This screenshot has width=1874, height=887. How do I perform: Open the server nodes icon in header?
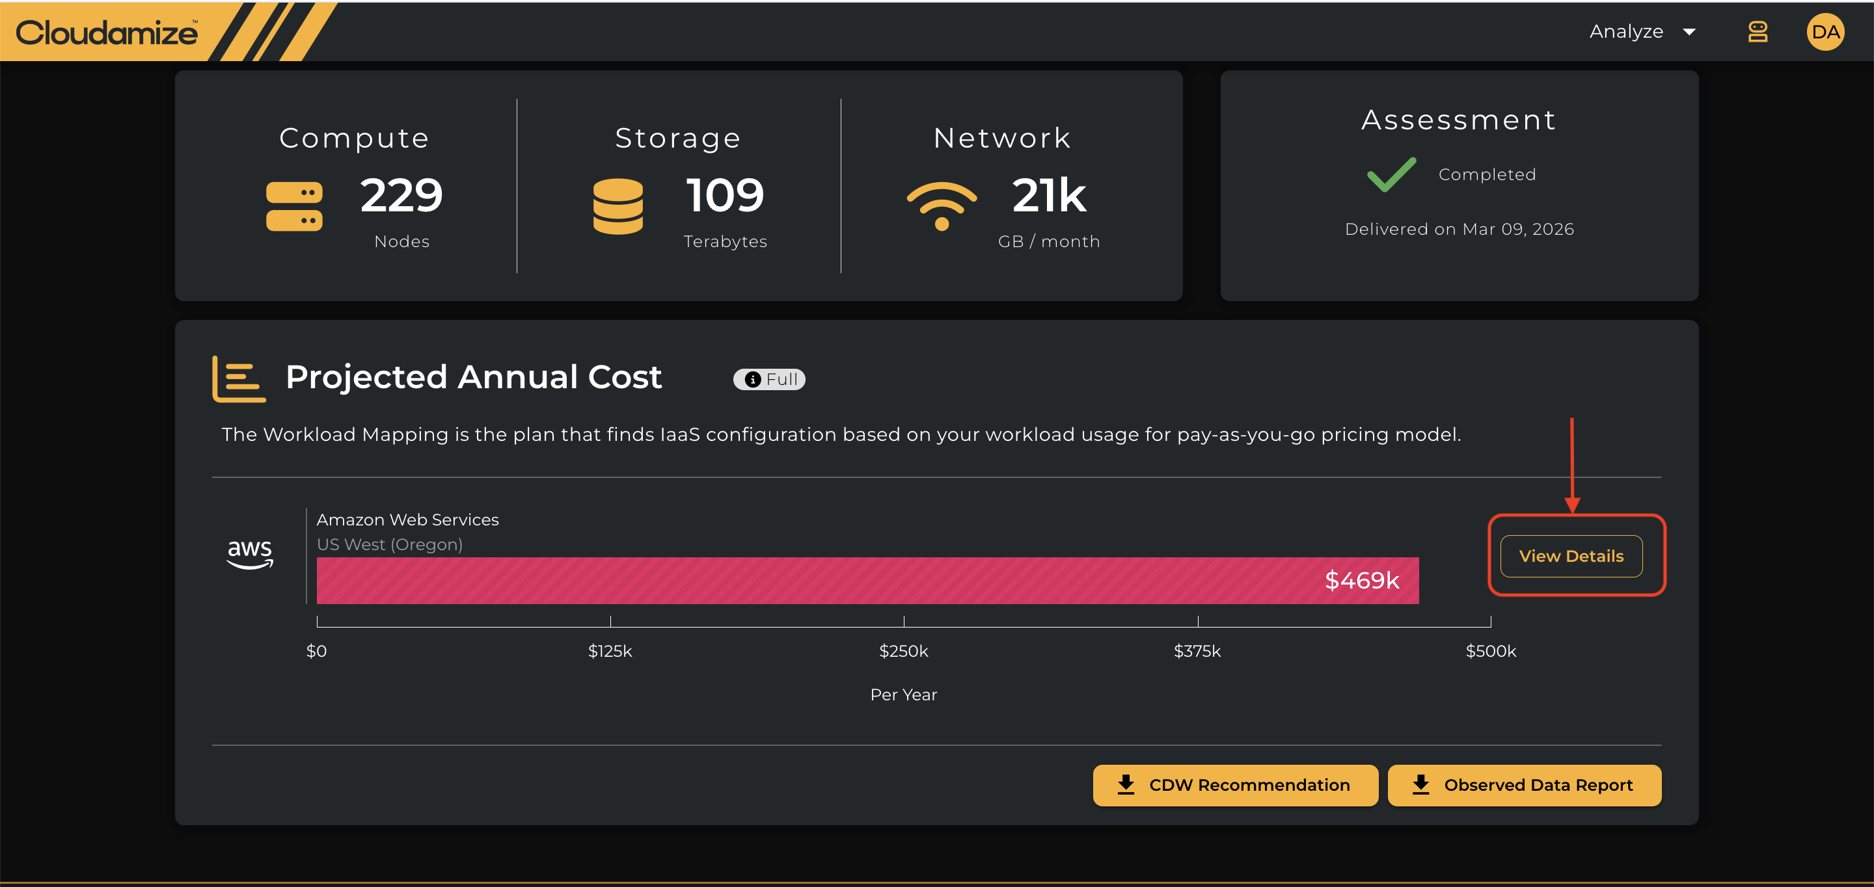1758,31
